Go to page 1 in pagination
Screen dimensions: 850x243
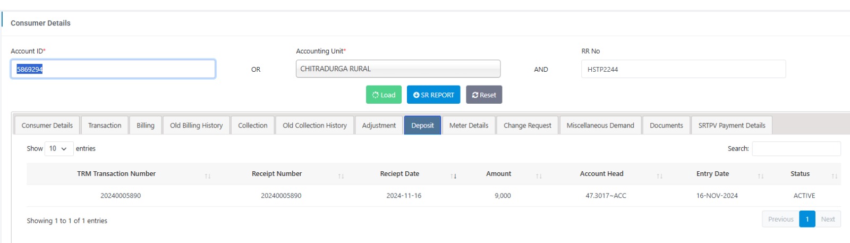807,219
